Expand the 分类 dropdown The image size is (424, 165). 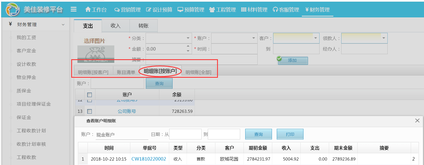click(x=188, y=38)
